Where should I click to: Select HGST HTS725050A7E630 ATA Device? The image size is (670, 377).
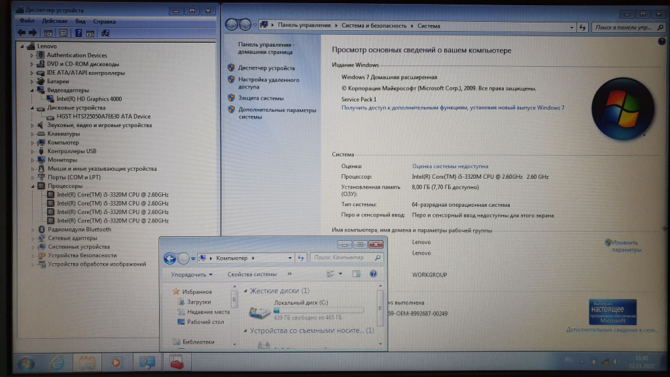pyautogui.click(x=103, y=116)
